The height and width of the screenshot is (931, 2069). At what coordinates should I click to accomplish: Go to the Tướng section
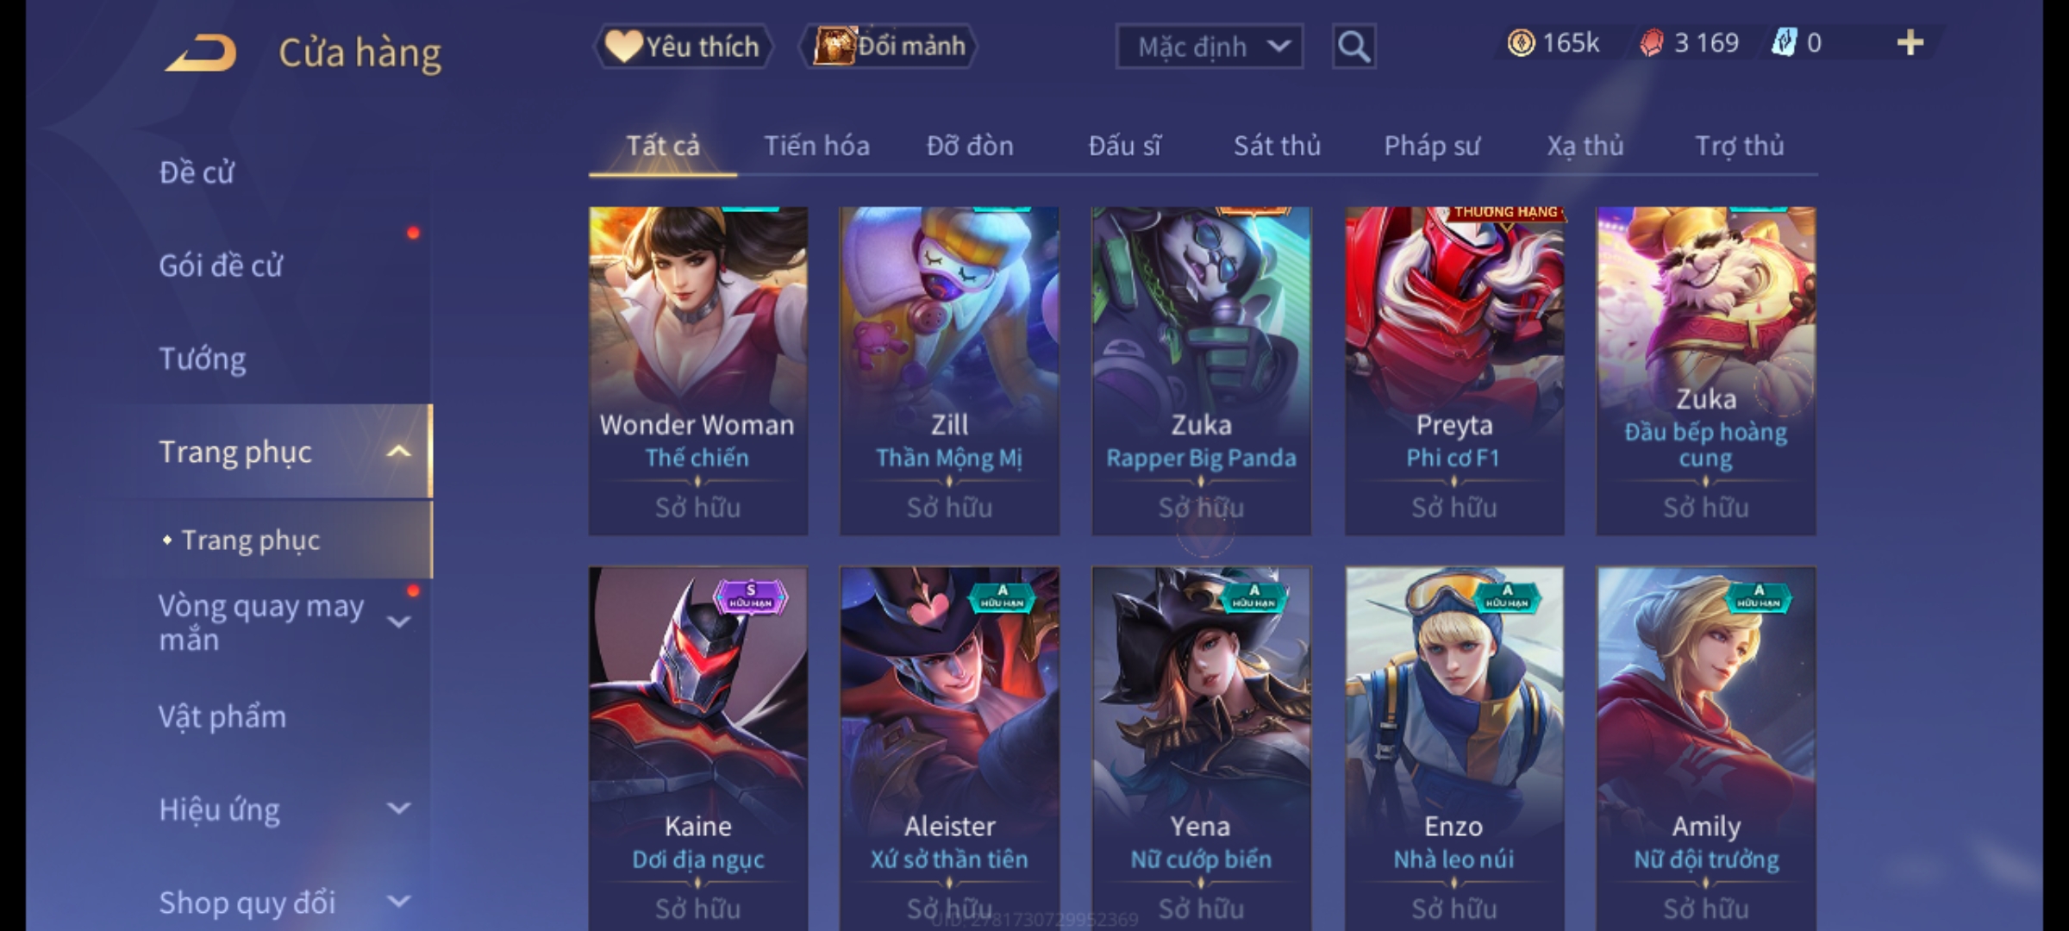coord(203,359)
